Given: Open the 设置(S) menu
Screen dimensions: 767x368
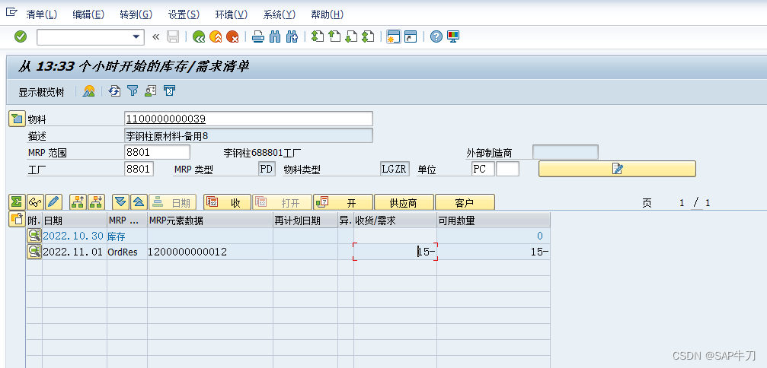Looking at the screenshot, I should click(184, 14).
